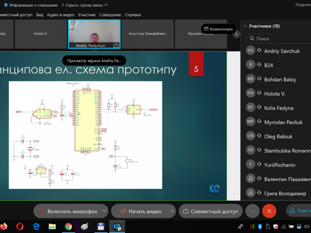Click the more options ellipsis button
Image resolution: width=311 pixels, height=233 pixels.
[x=252, y=211]
